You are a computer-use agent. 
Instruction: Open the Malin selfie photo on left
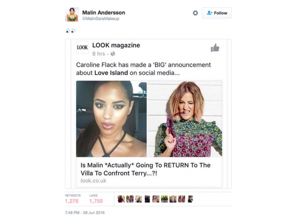pos(111,119)
